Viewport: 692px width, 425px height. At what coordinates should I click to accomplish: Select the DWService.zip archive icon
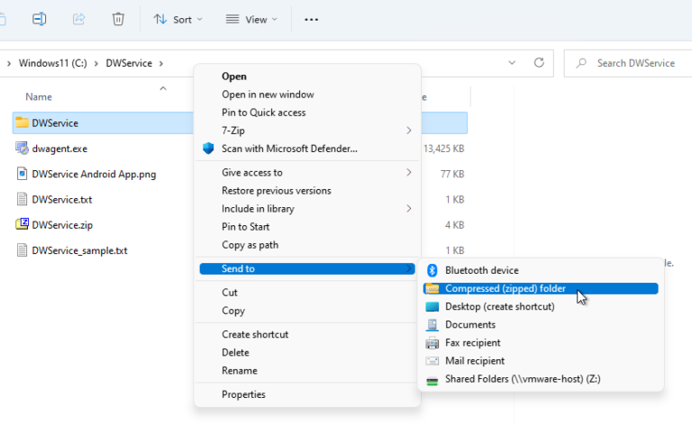(22, 224)
